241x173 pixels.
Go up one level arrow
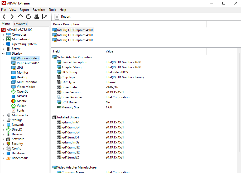pos(20,16)
